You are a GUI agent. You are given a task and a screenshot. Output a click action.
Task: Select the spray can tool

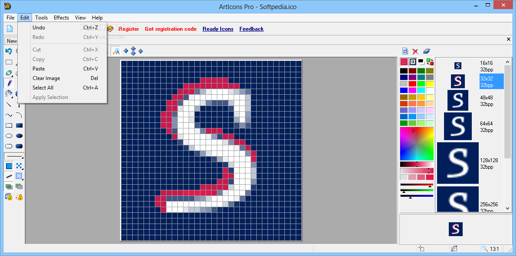pos(9,94)
